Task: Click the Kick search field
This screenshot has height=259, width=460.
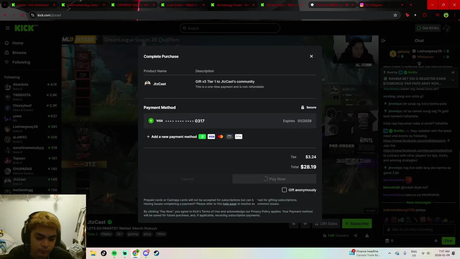Action: (230, 28)
